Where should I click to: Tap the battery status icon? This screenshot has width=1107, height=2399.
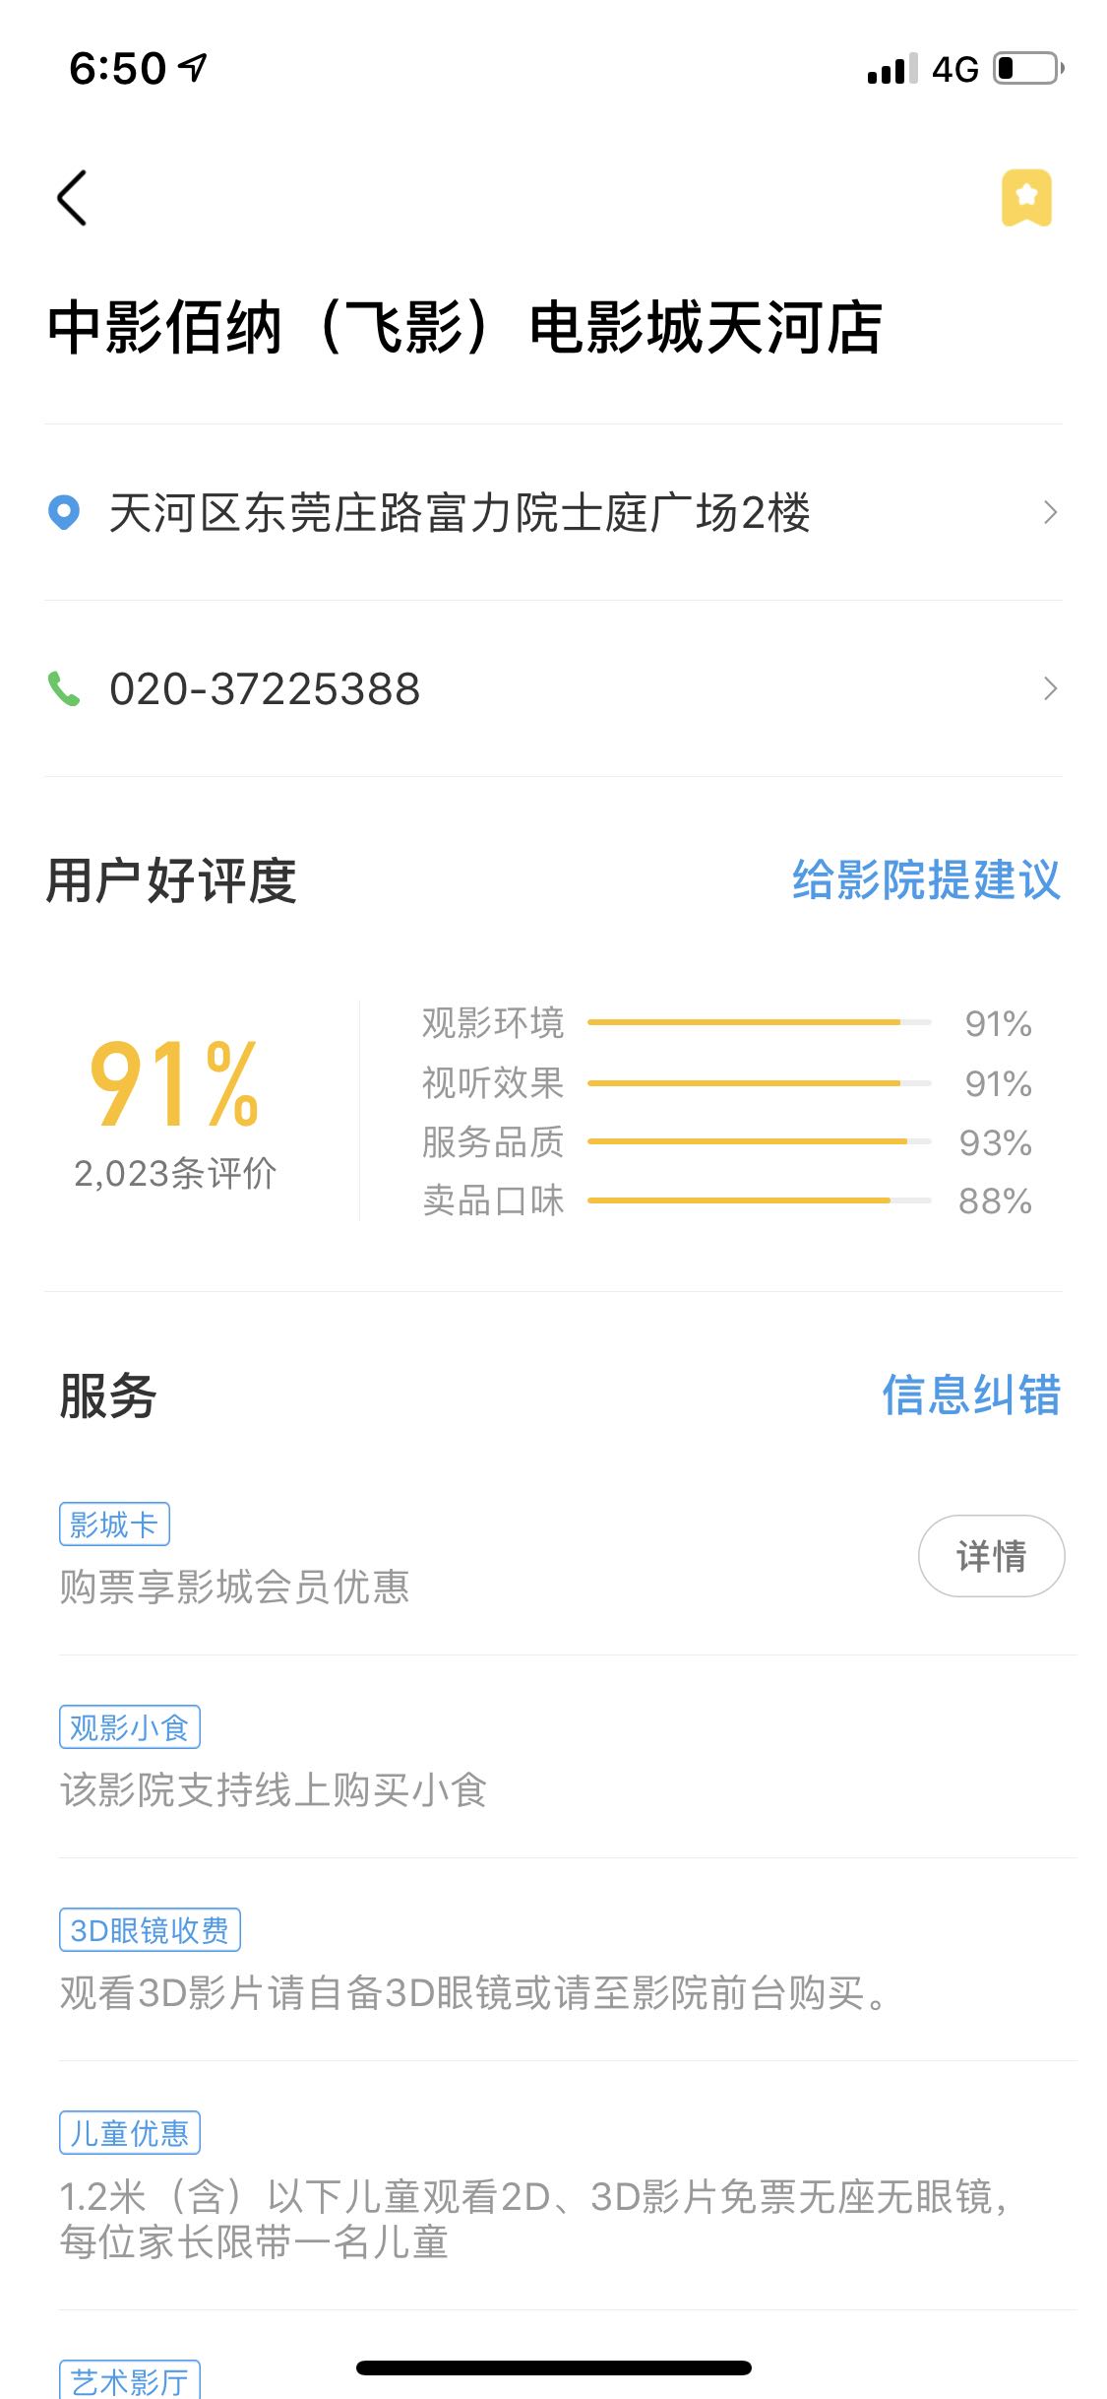(1028, 69)
